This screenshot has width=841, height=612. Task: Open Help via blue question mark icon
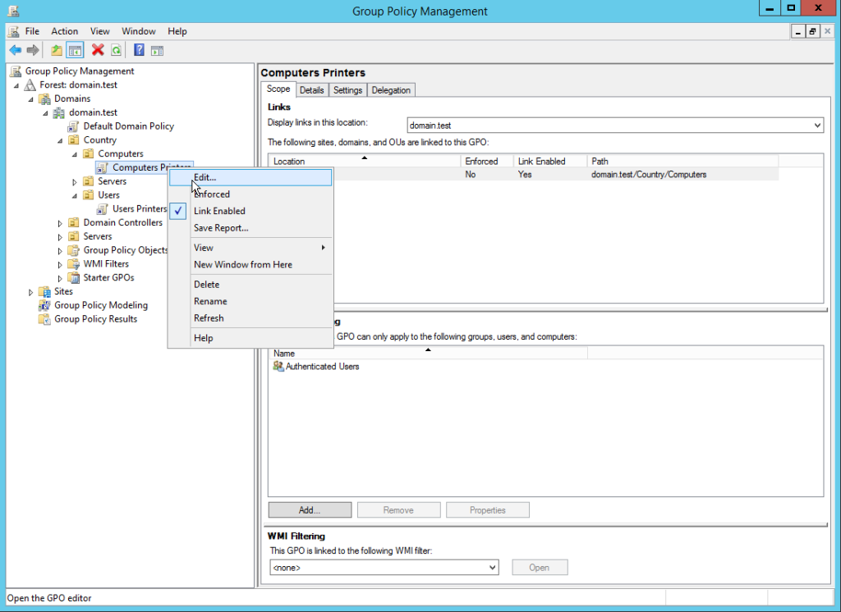pyautogui.click(x=139, y=50)
